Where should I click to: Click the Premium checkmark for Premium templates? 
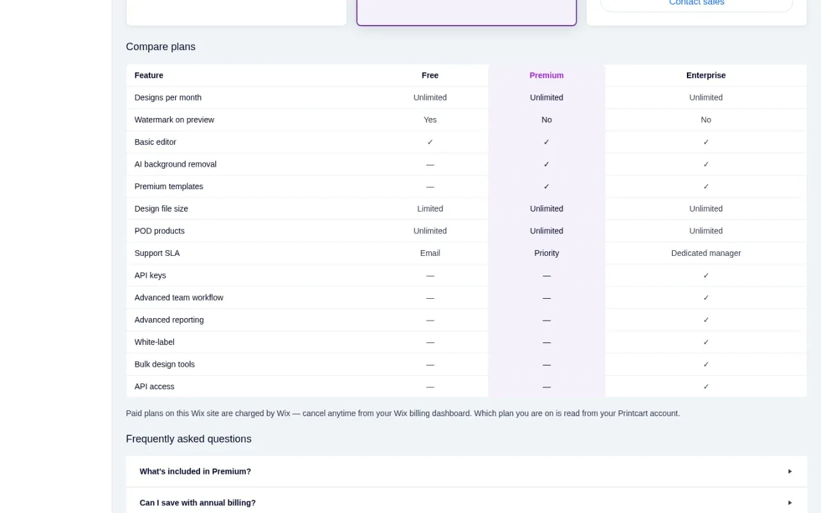tap(546, 187)
